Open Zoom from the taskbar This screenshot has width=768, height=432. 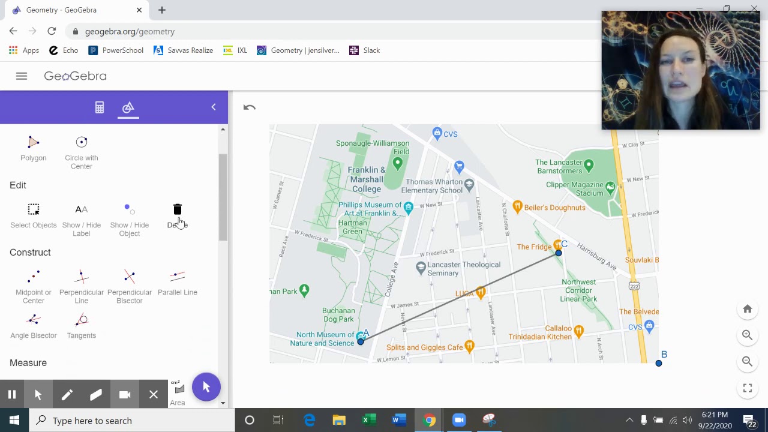(x=459, y=421)
